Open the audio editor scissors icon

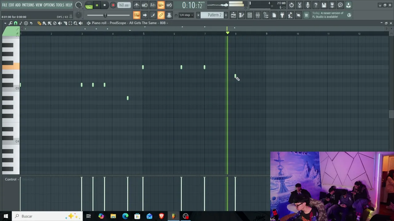click(x=300, y=5)
